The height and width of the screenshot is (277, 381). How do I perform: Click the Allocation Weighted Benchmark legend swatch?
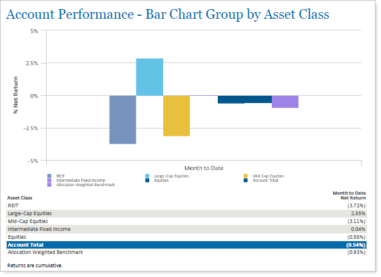(x=49, y=184)
